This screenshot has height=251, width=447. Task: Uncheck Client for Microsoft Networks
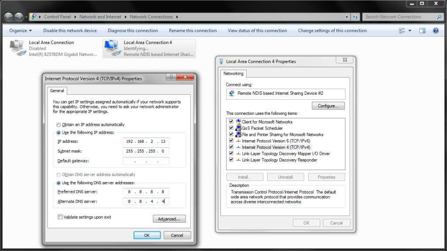231,121
